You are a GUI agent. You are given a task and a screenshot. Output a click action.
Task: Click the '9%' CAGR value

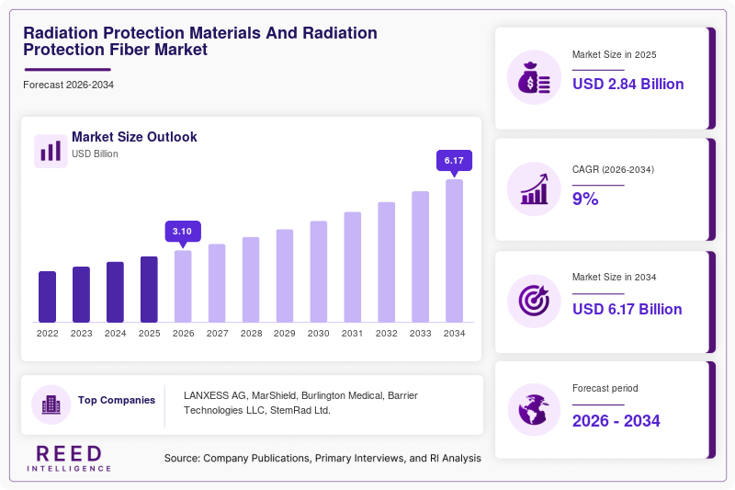tap(585, 199)
